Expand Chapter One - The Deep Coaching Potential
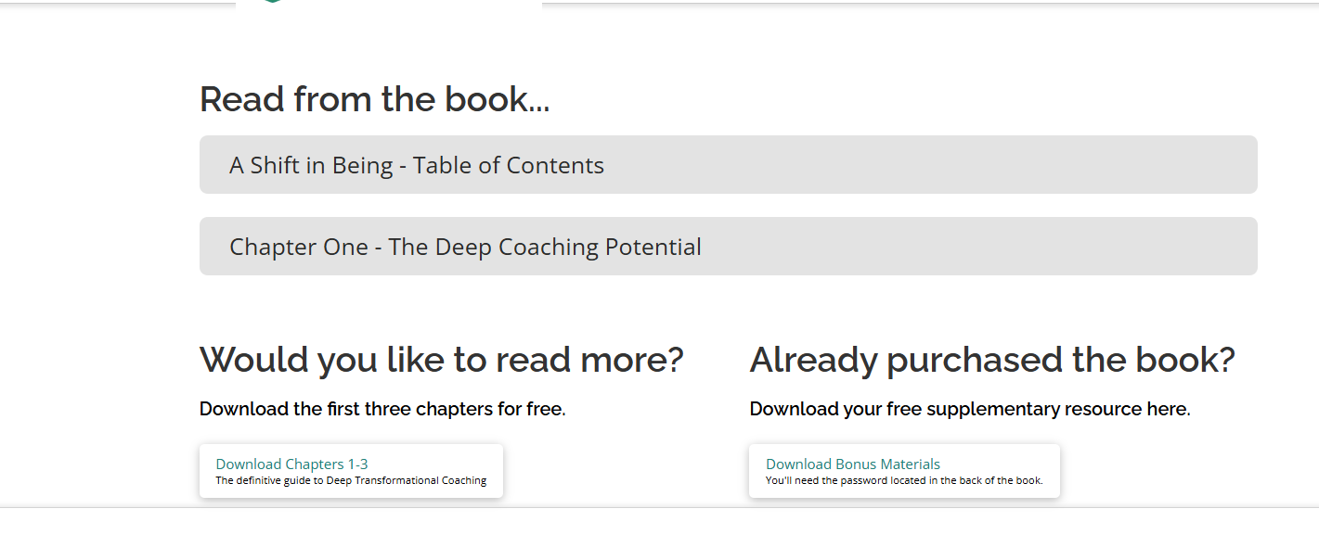Viewport: 1319px width, 547px height. pos(728,247)
